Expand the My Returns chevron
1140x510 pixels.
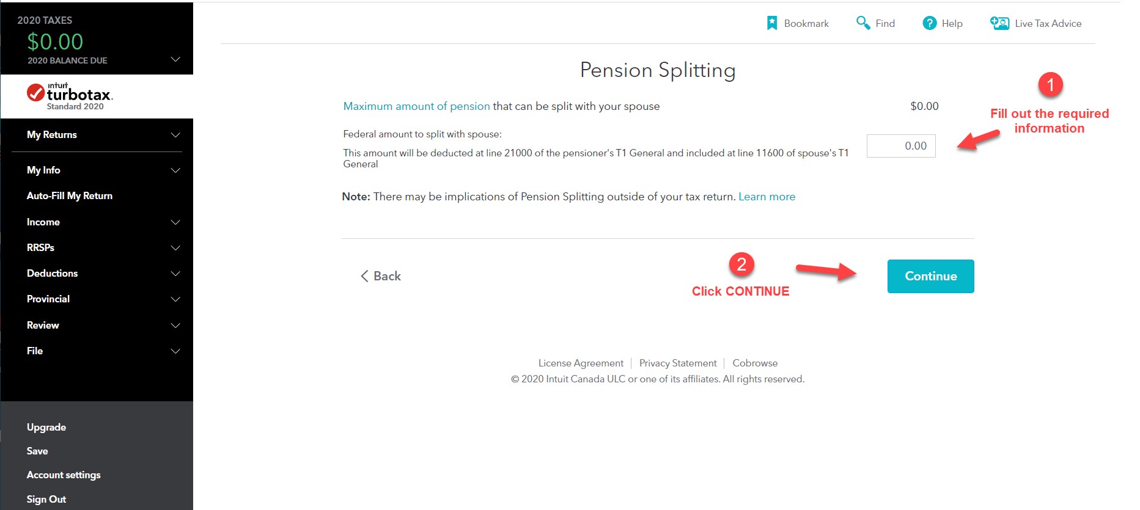coord(175,135)
